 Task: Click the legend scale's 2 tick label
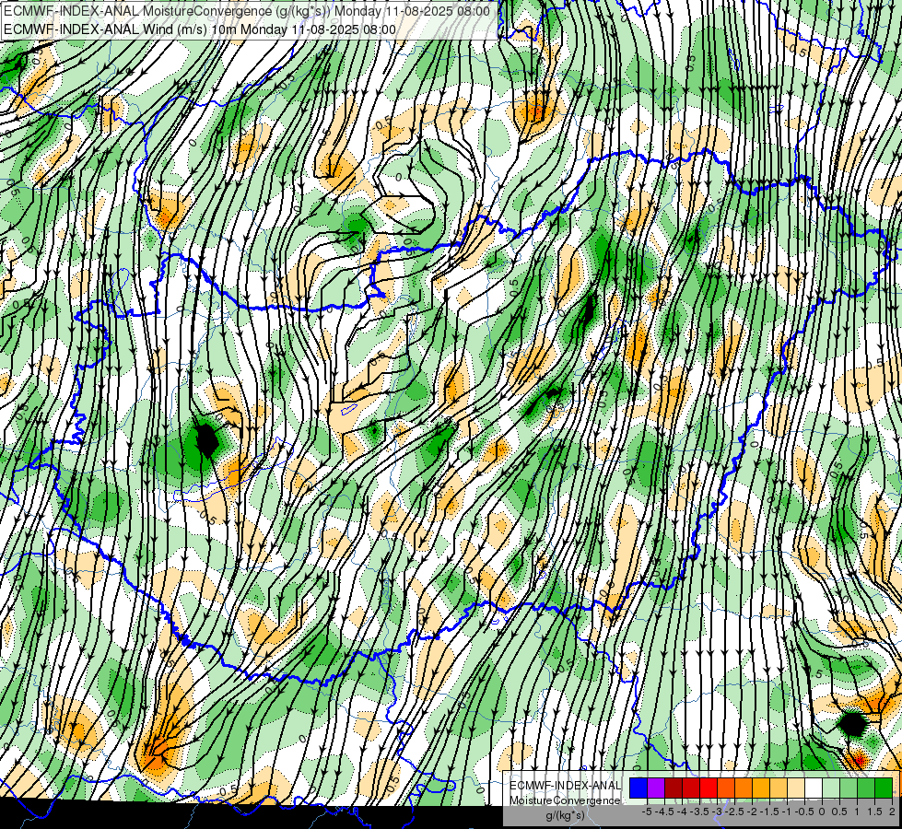click(892, 811)
